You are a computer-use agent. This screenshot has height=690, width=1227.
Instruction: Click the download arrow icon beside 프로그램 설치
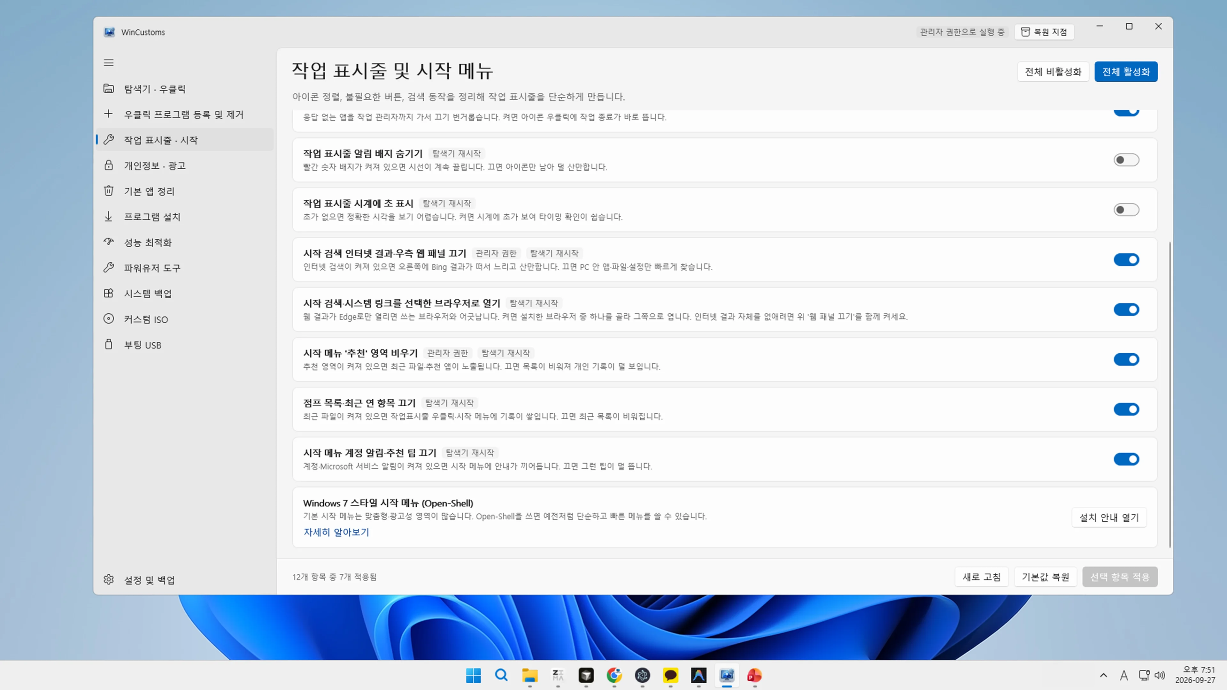(x=109, y=217)
